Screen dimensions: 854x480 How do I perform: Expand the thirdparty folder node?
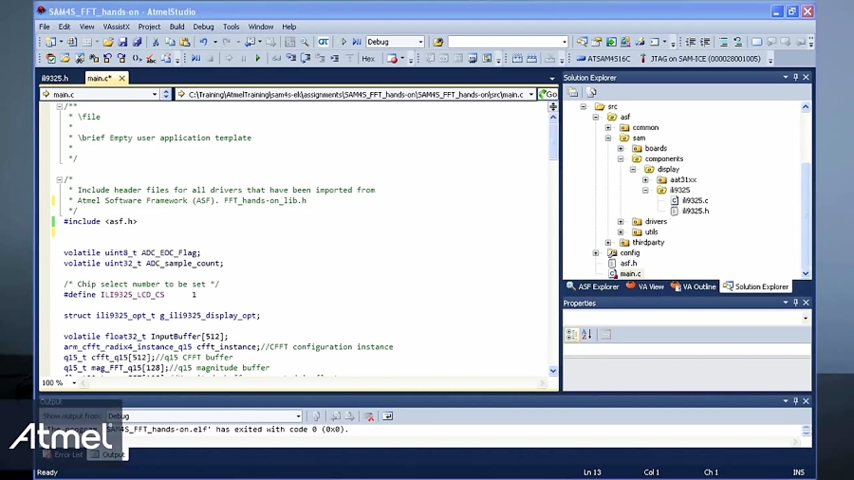coord(608,242)
